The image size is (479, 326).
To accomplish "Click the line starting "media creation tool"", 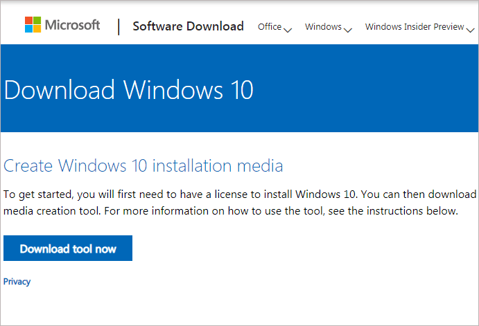I will coord(231,210).
